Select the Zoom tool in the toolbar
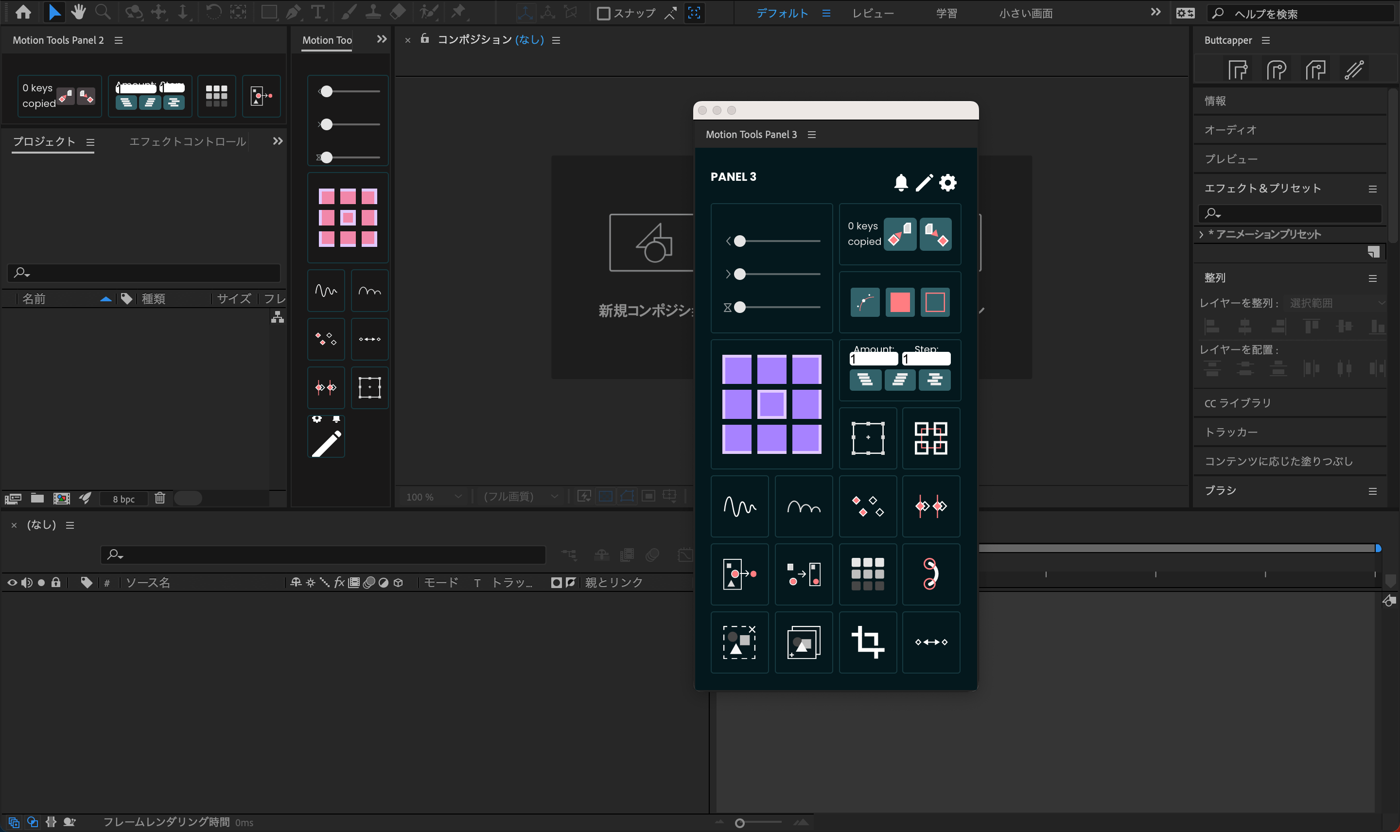Screen dimensions: 1400x832 (103, 12)
